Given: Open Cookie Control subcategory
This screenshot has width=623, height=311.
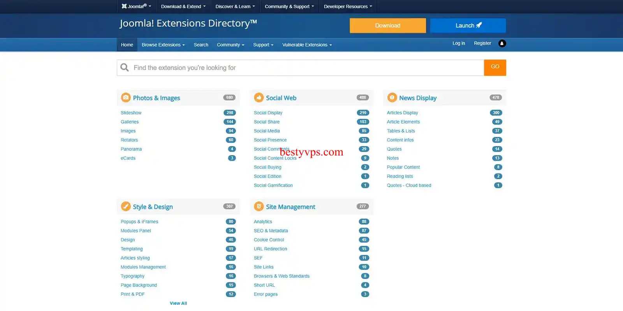Looking at the screenshot, I should point(269,240).
